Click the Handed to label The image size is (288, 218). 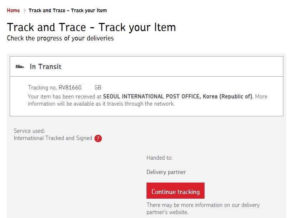coord(159,158)
